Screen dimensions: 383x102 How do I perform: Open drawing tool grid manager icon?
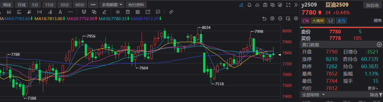pyautogui.click(x=138, y=12)
